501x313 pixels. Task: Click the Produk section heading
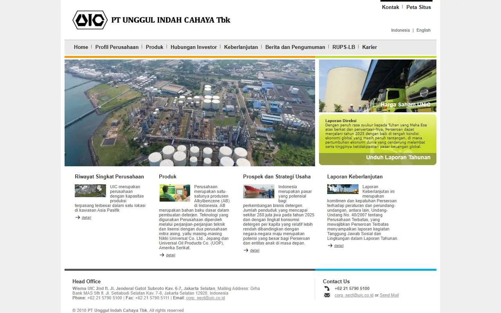click(x=168, y=176)
